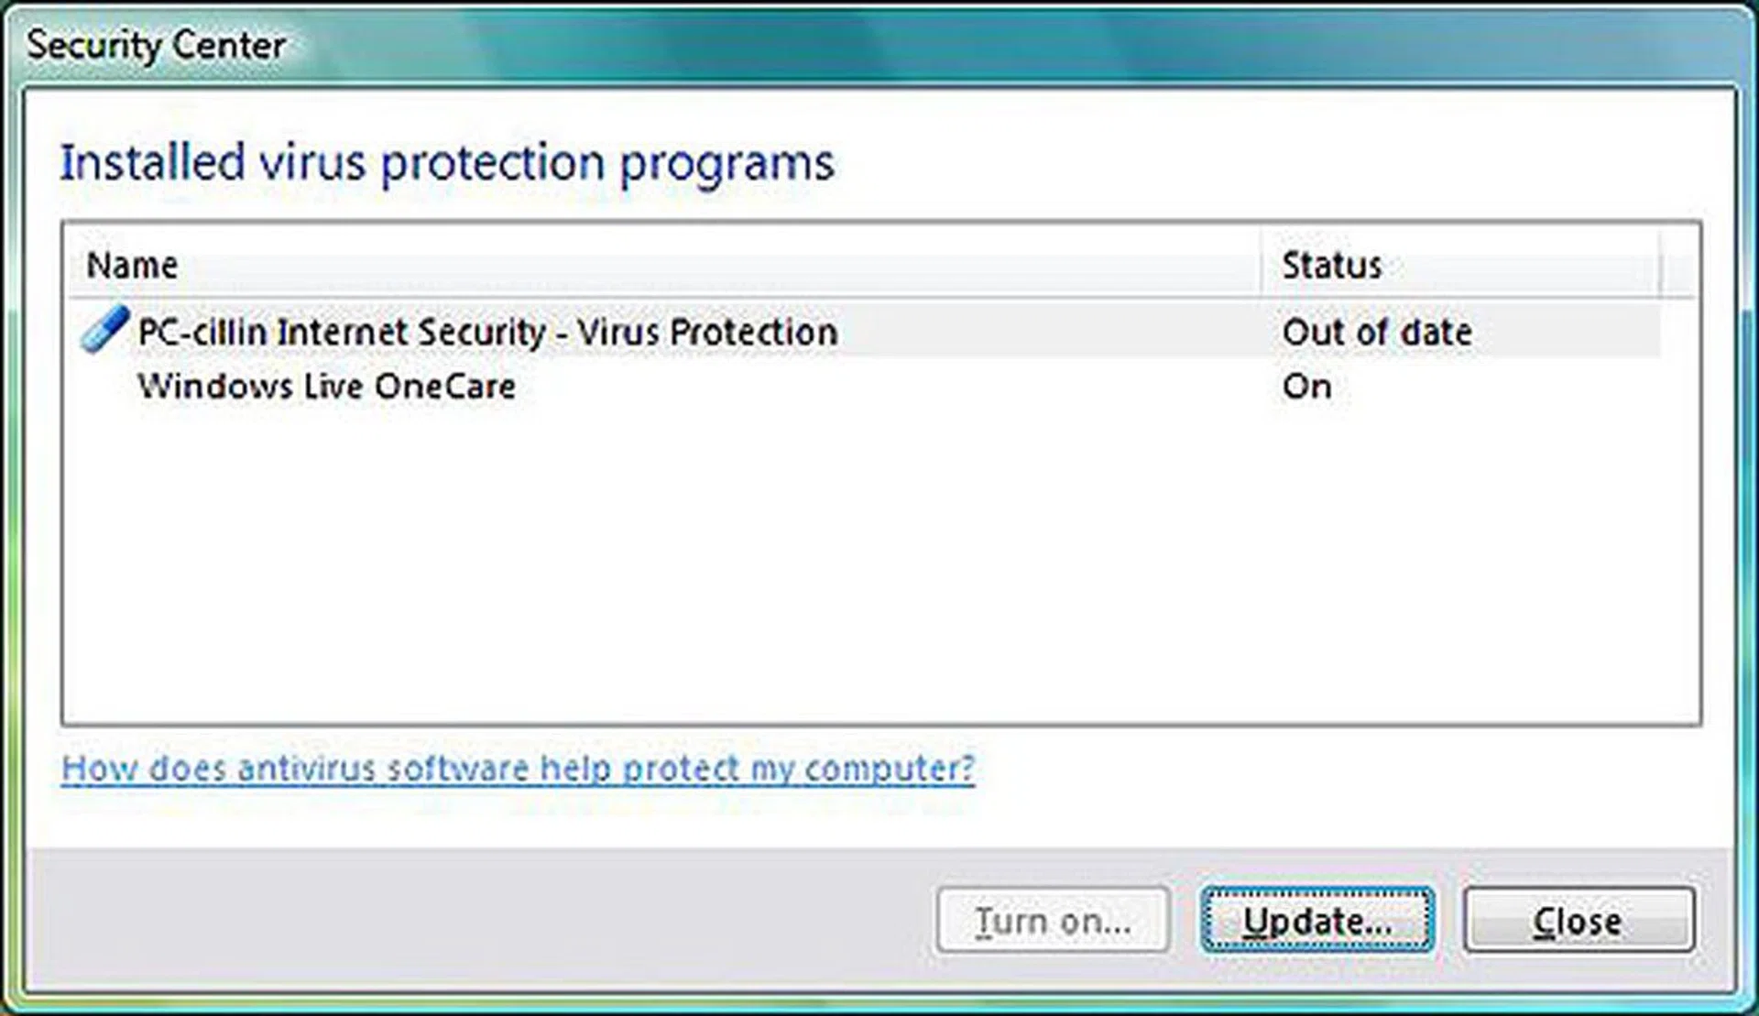Click the Installed virus protection programs heading
This screenshot has width=1759, height=1016.
point(446,163)
